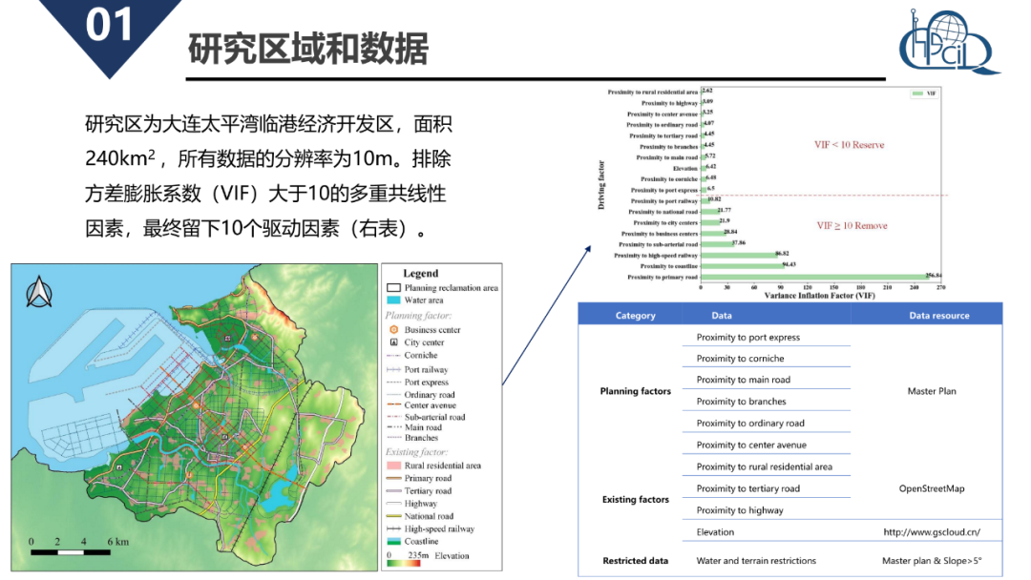
Task: Click the http://www.gscloud.cn/ link
Action: (932, 532)
